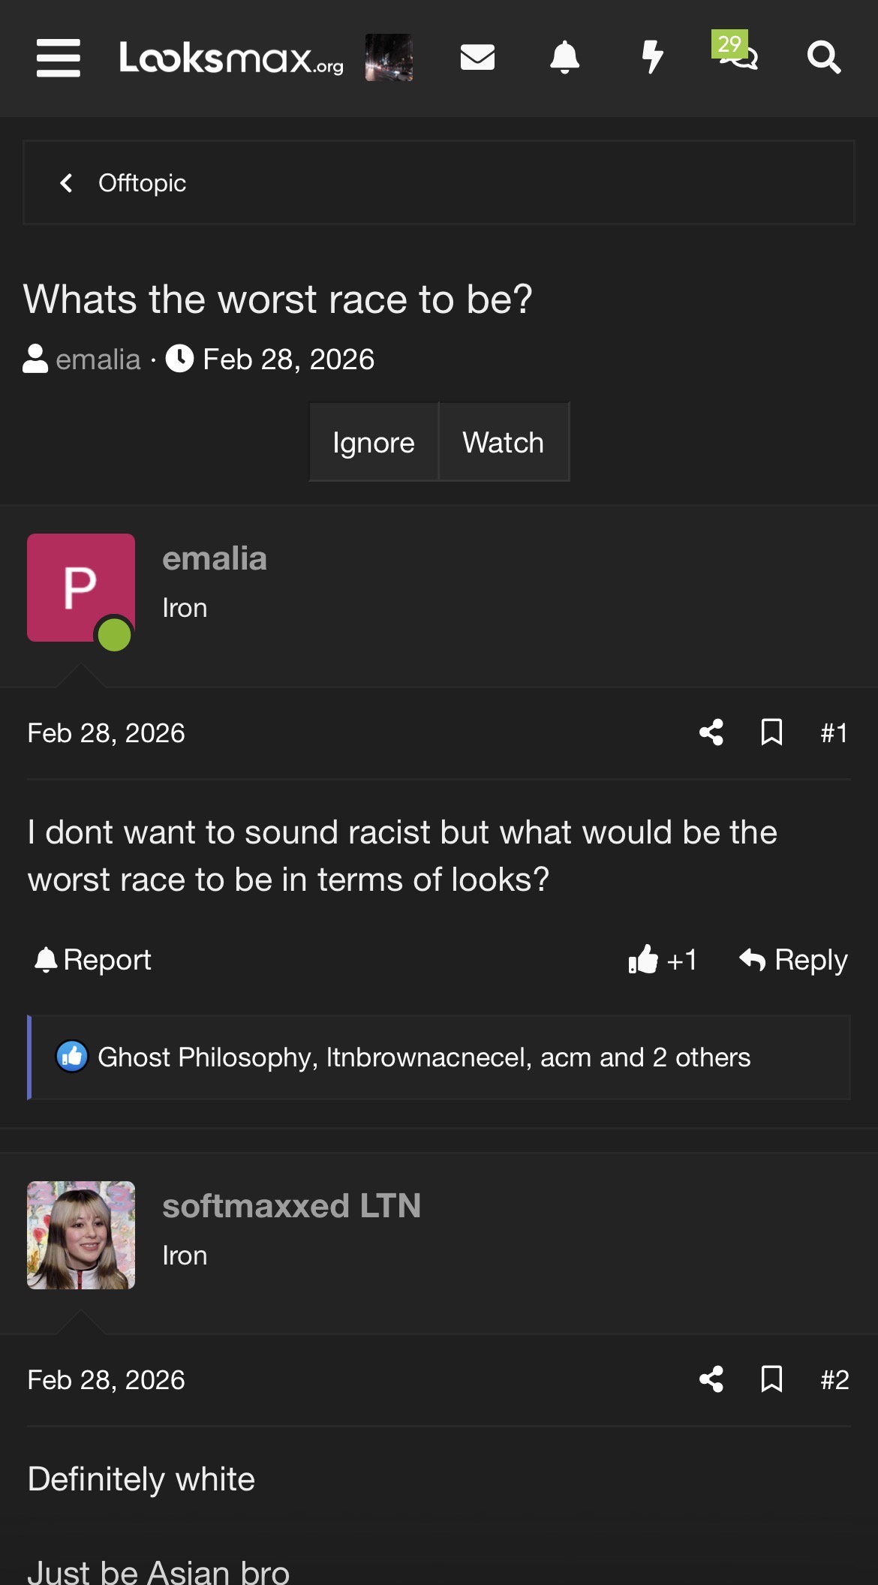The height and width of the screenshot is (1585, 878).
Task: Click the Looksmax.org logo
Action: (x=231, y=58)
